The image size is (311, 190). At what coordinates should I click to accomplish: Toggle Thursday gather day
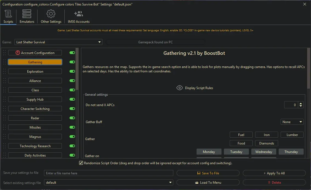[x=291, y=152]
